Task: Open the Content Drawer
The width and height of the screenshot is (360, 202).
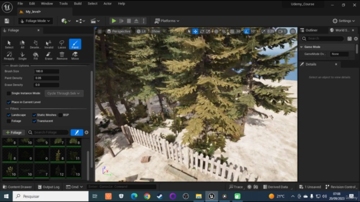Action: click(x=17, y=187)
